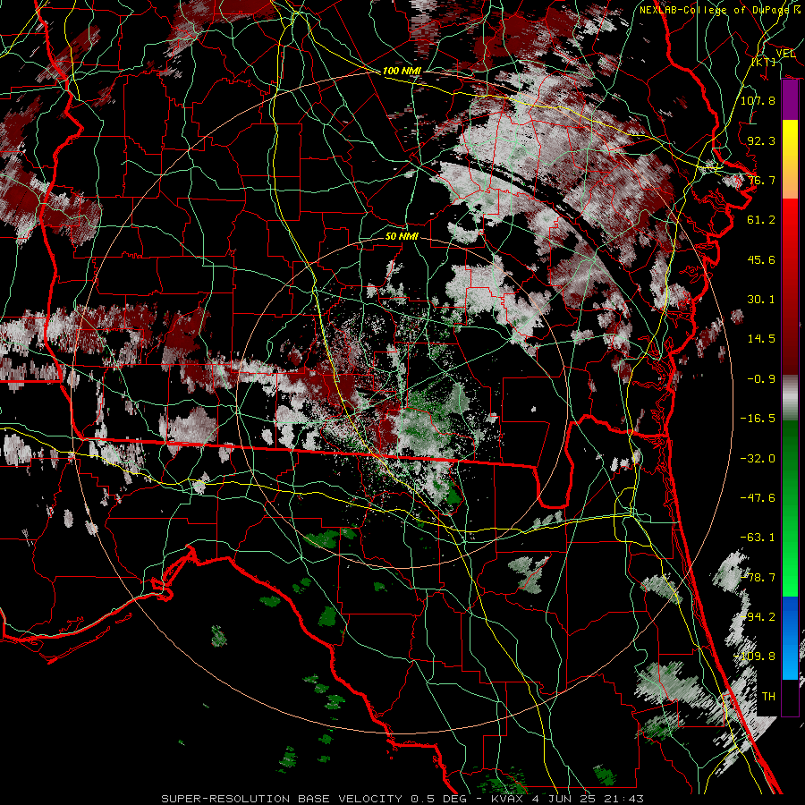
Task: Click the 61.2 velocity scale label
Action: pyautogui.click(x=761, y=220)
